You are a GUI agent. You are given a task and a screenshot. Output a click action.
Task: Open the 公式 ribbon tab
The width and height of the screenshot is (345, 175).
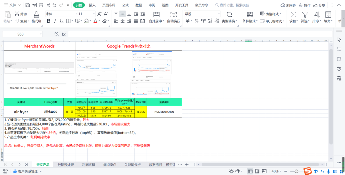(126, 5)
